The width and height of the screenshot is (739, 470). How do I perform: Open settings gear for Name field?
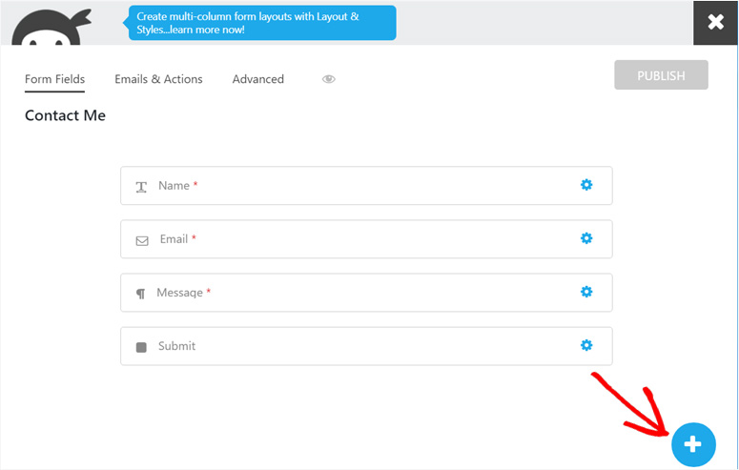coord(586,185)
